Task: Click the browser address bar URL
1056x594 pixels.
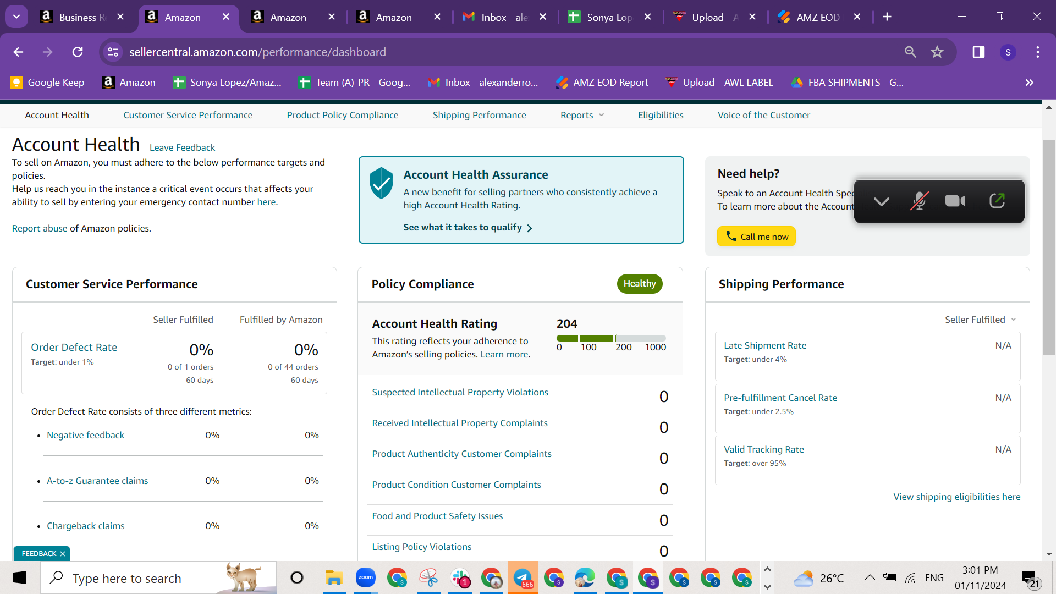Action: coord(257,52)
